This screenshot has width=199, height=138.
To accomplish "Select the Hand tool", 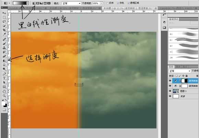I will coord(4,91).
